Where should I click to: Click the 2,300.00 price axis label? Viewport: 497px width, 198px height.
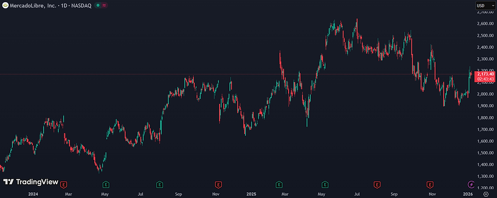click(x=485, y=59)
